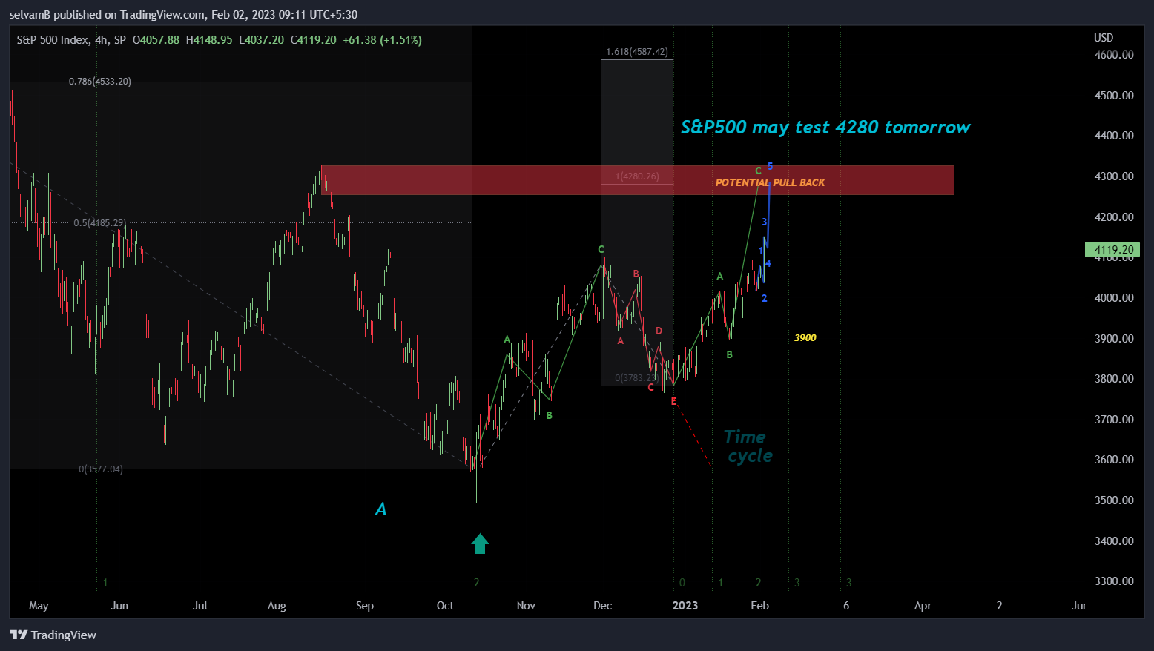1154x651 pixels.
Task: Click the TradingView logo at bottom left
Action: pyautogui.click(x=53, y=635)
